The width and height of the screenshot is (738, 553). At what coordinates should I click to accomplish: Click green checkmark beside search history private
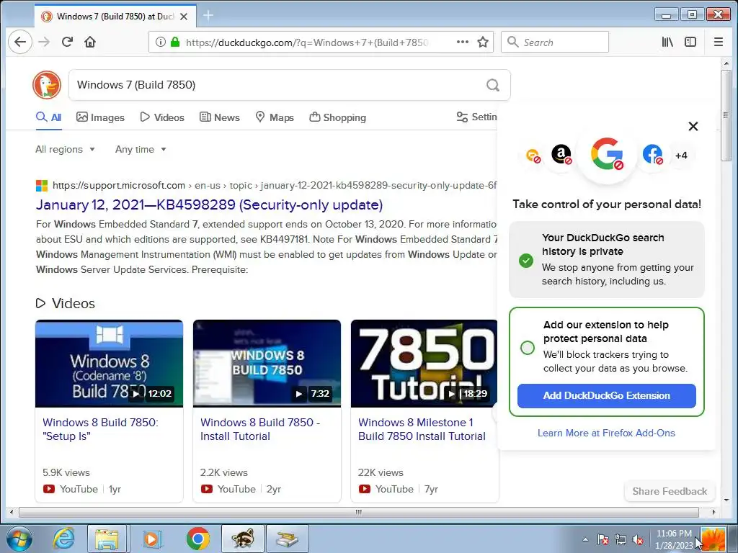525,260
